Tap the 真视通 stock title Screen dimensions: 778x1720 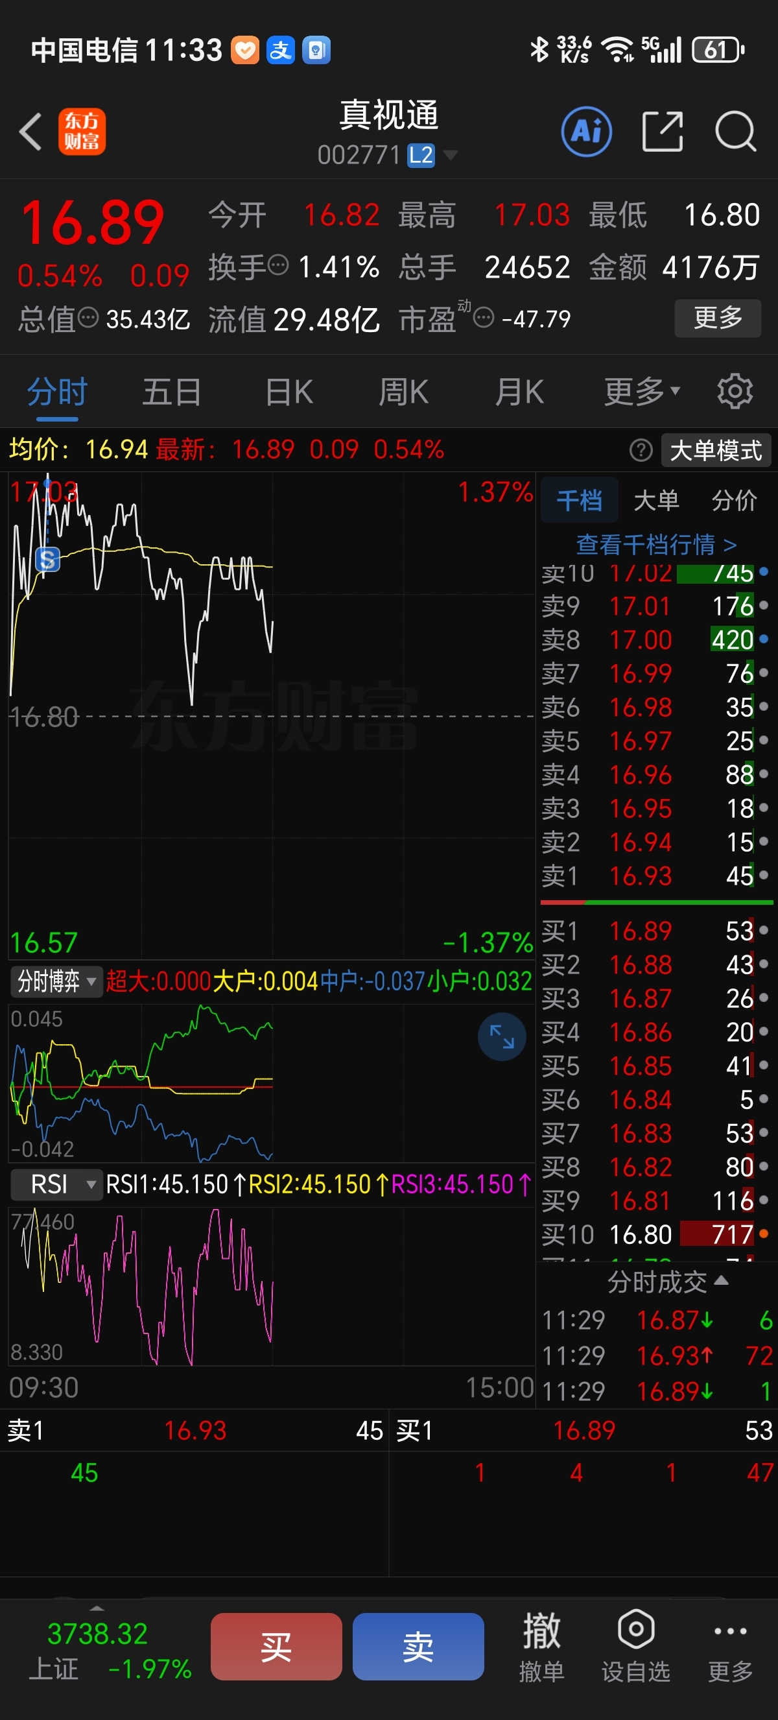pyautogui.click(x=389, y=115)
